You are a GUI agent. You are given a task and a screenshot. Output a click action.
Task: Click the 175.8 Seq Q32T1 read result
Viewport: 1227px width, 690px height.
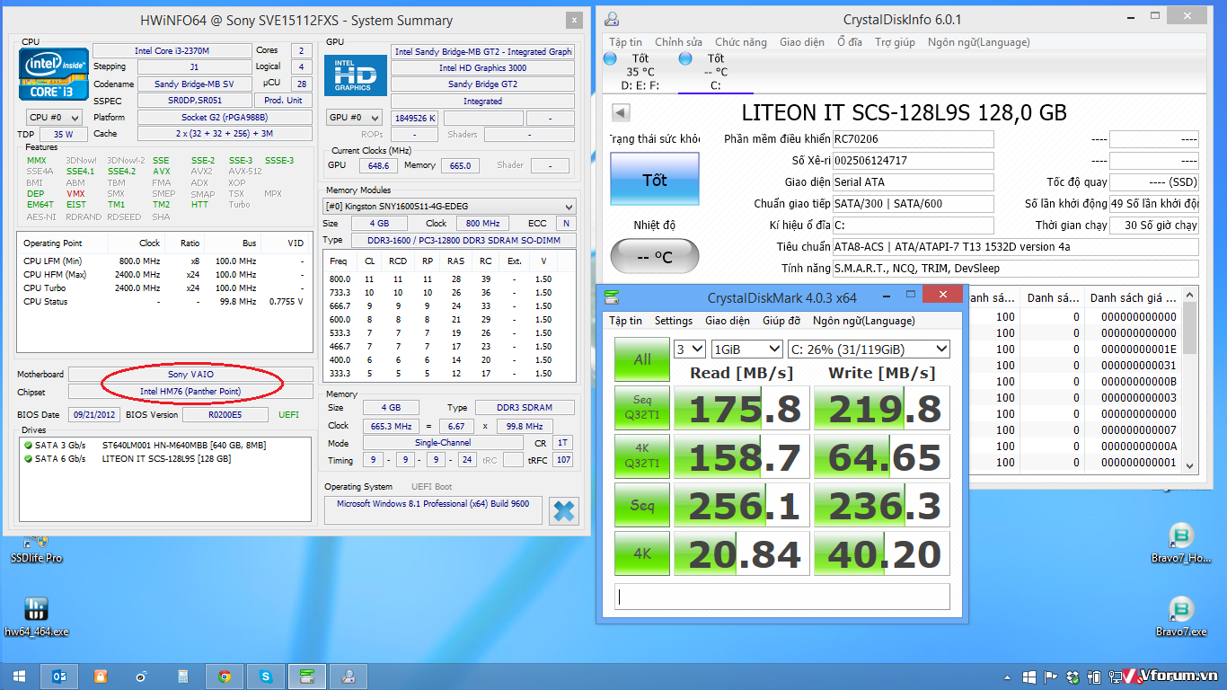click(742, 409)
